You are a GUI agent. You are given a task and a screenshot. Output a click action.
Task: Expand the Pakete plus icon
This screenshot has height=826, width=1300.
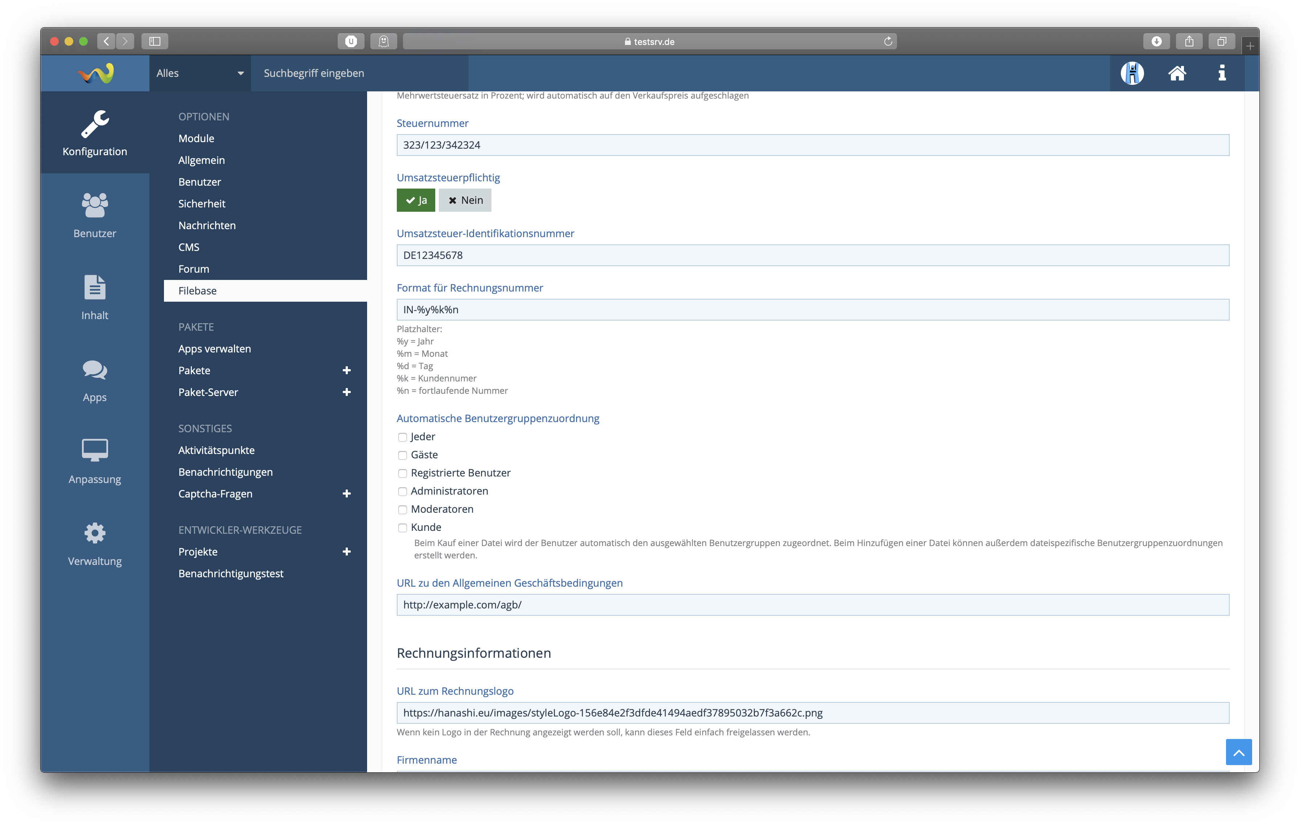347,370
